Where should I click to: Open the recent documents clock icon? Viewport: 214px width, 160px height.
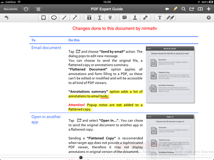pyautogui.click(x=26, y=9)
